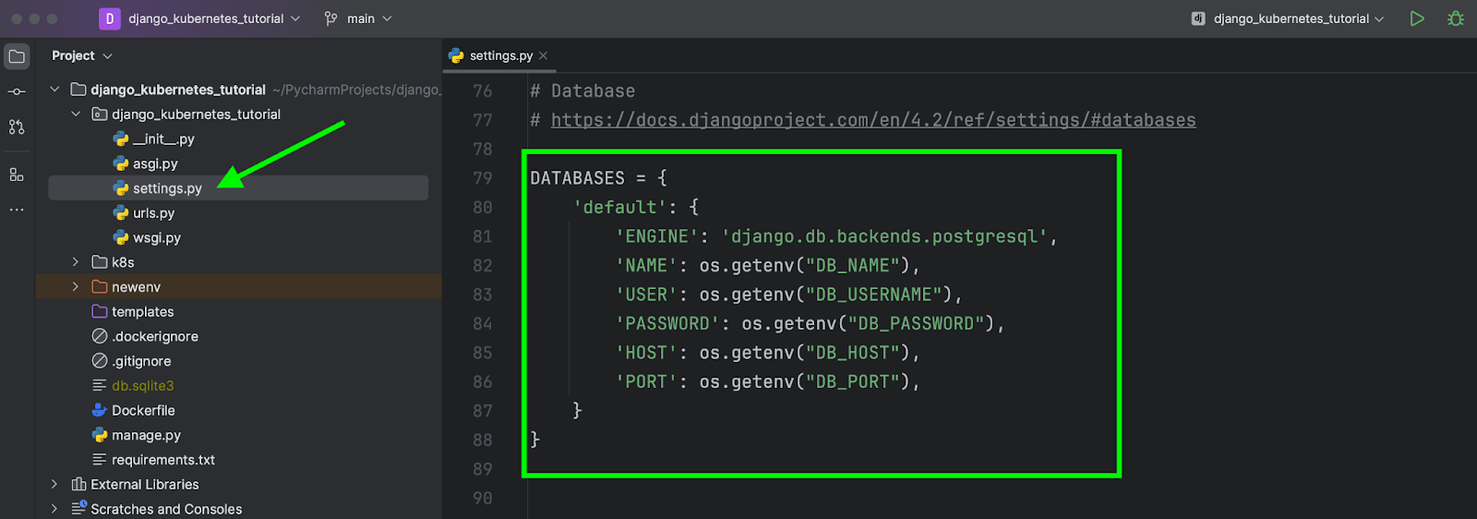Viewport: 1477px width, 519px height.
Task: Click the Debug bug icon
Action: click(x=1456, y=18)
